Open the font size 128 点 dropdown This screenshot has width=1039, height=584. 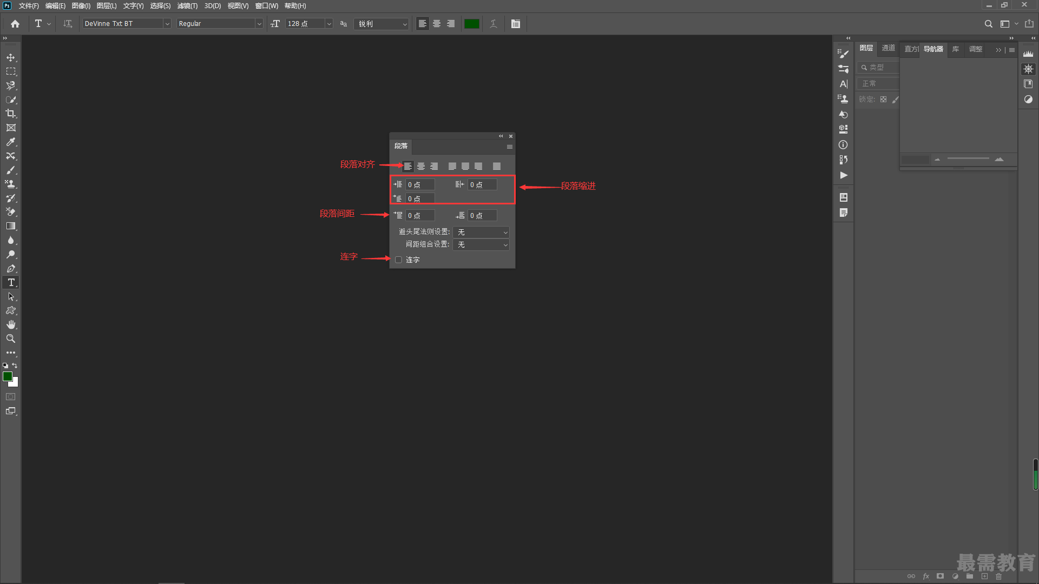[328, 24]
